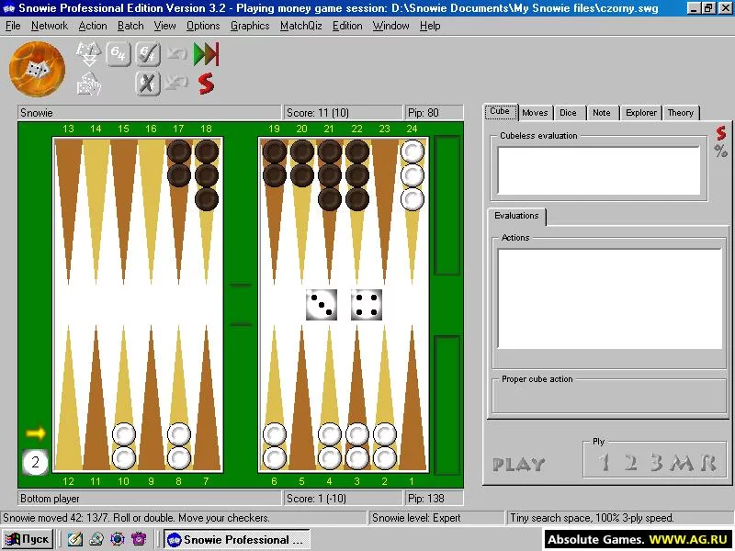This screenshot has width=735, height=551.
Task: Click the purple quick launch icon
Action: (139, 539)
